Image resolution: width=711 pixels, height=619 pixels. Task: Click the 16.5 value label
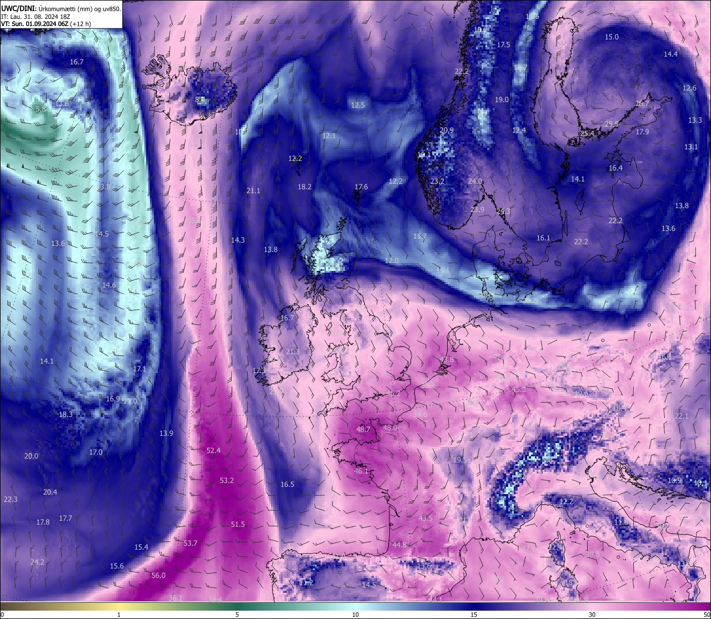(x=287, y=484)
